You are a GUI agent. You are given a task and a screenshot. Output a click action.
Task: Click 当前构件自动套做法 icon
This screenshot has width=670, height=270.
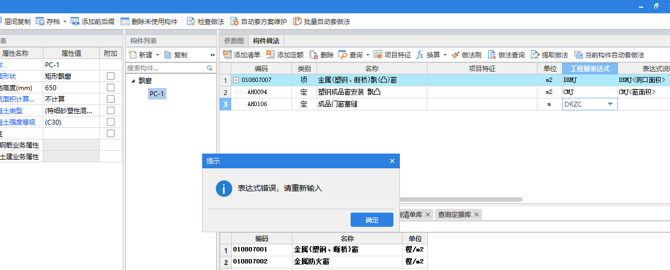pyautogui.click(x=579, y=55)
